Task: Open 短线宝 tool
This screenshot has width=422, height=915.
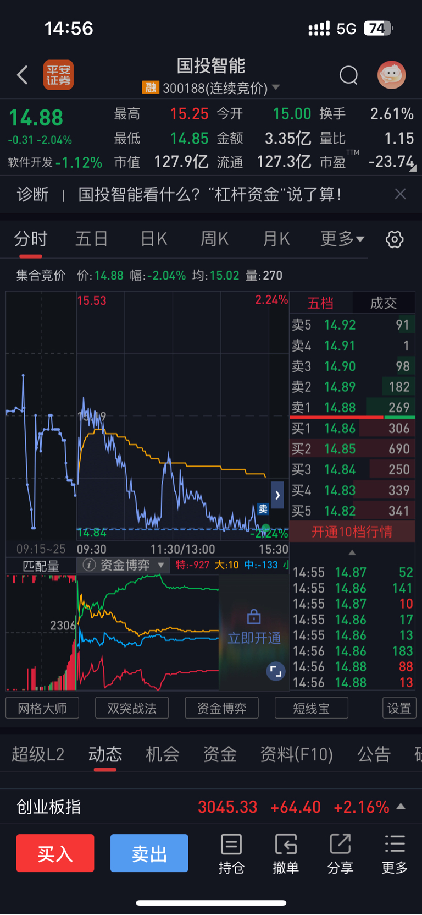Action: pos(311,708)
